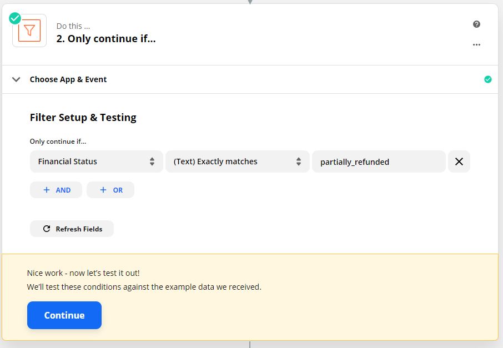The height and width of the screenshot is (348, 503).
Task: Click the step title 2. Only continue if...
Action: tap(106, 39)
